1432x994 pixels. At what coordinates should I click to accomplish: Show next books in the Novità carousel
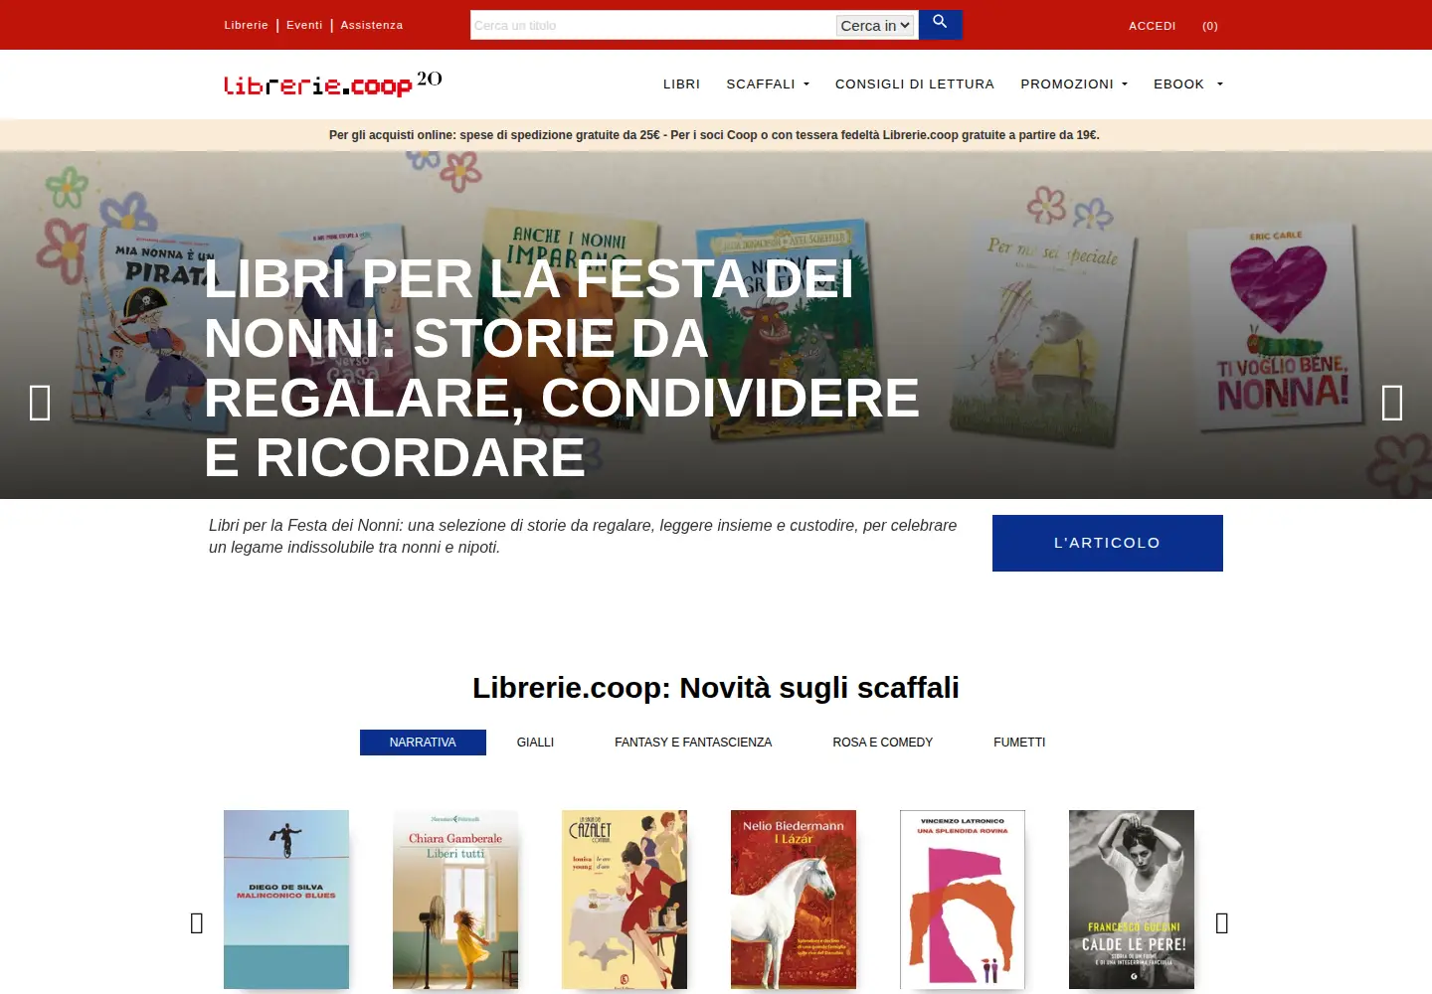1222,923
